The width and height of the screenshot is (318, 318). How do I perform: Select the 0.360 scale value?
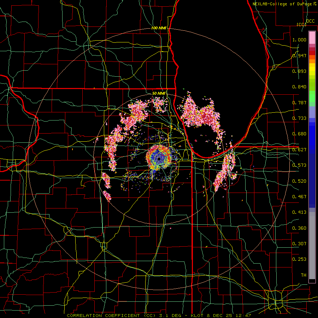pos(299,228)
